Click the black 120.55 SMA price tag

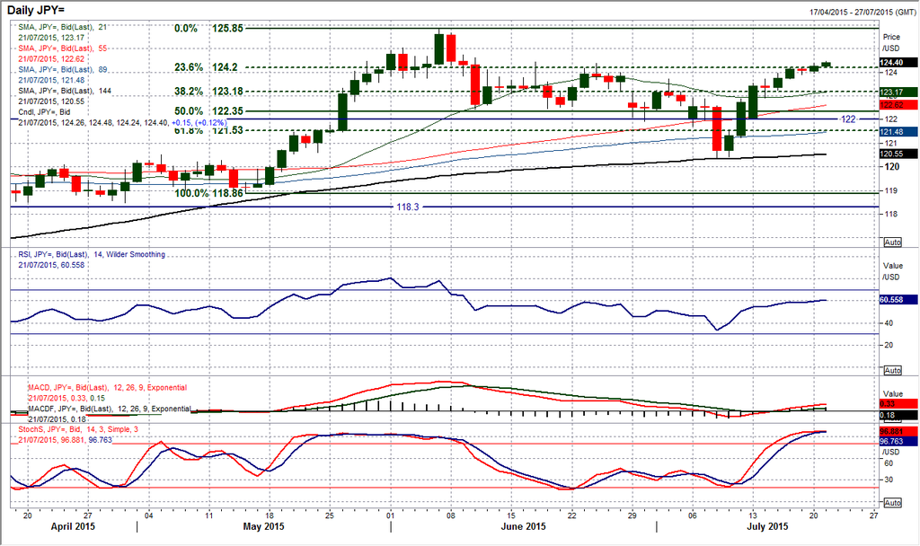coord(898,154)
